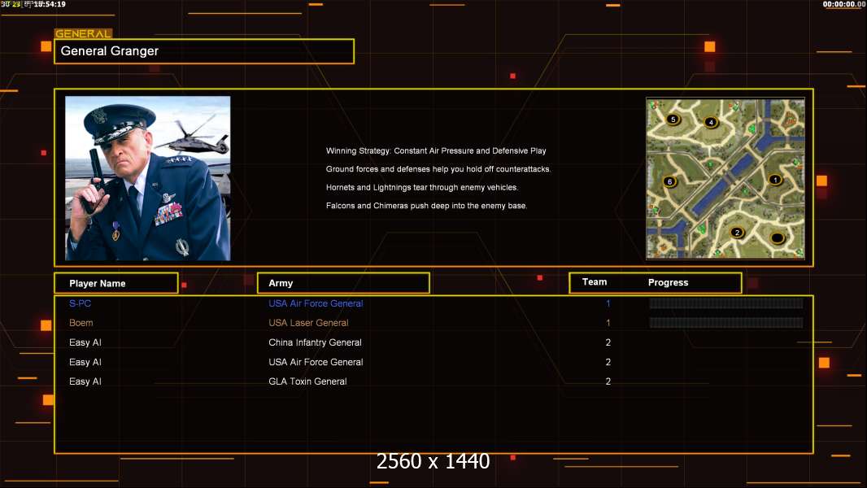Click USA Air Force General in S-PC row
The width and height of the screenshot is (867, 488).
(316, 303)
